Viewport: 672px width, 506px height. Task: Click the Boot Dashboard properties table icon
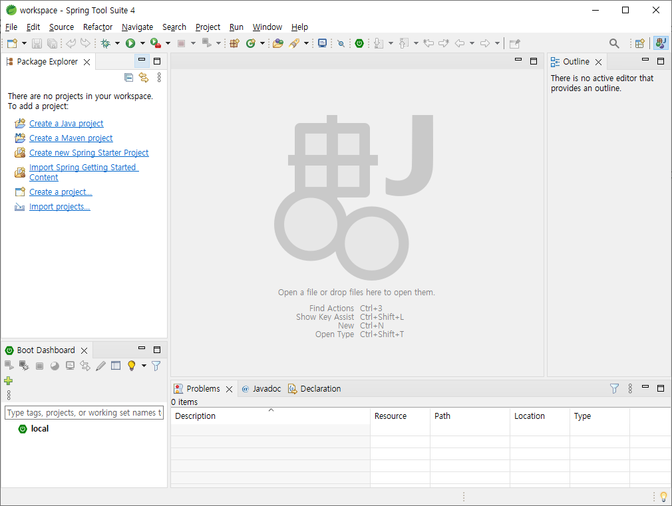click(x=116, y=366)
